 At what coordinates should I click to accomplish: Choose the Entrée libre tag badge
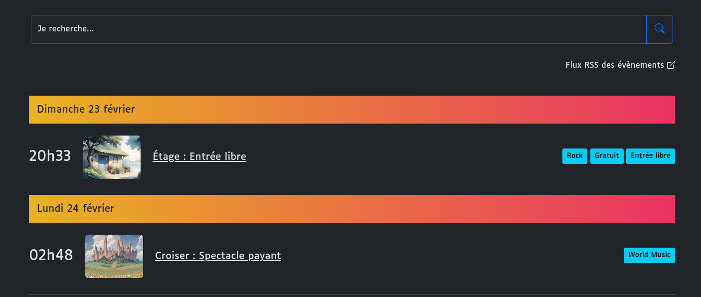click(x=651, y=156)
